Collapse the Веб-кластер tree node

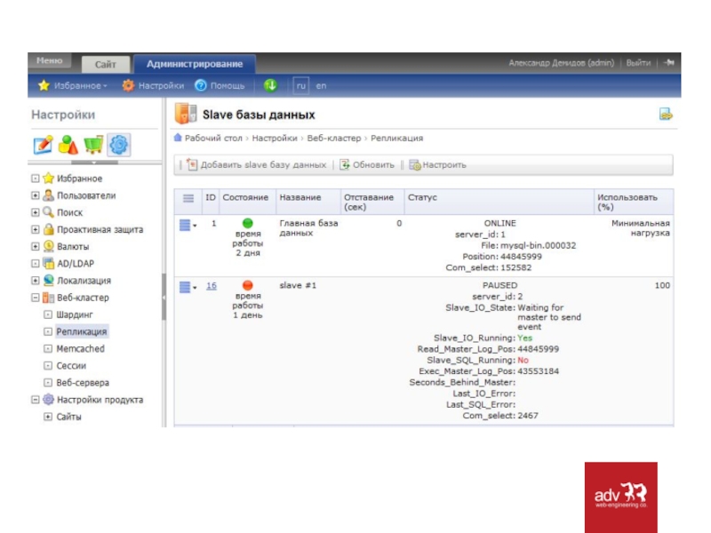click(x=36, y=298)
